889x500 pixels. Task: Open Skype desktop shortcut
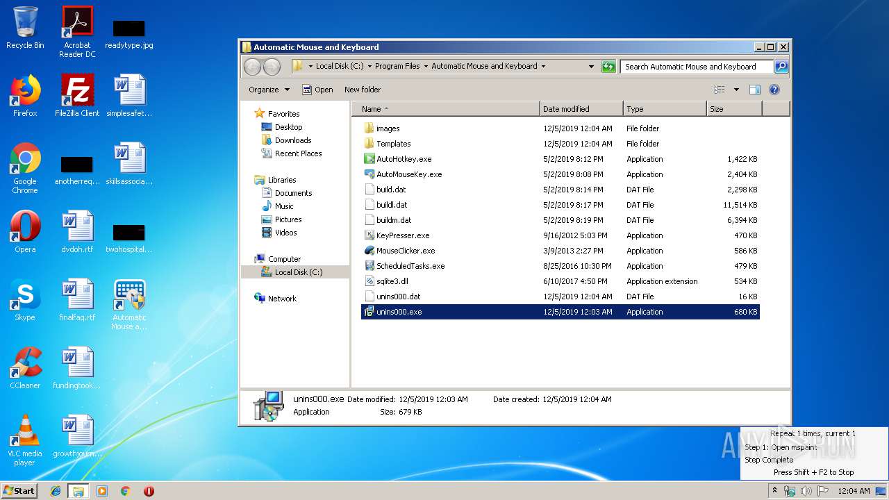click(25, 300)
